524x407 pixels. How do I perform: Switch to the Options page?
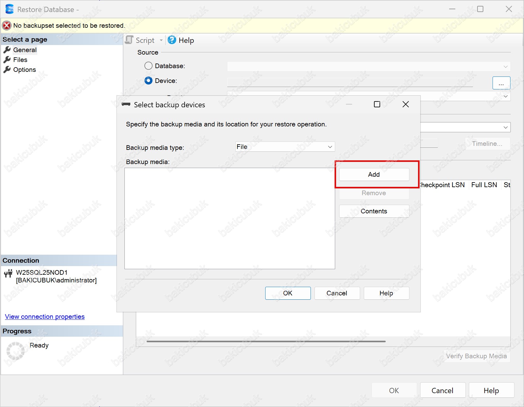tap(24, 70)
